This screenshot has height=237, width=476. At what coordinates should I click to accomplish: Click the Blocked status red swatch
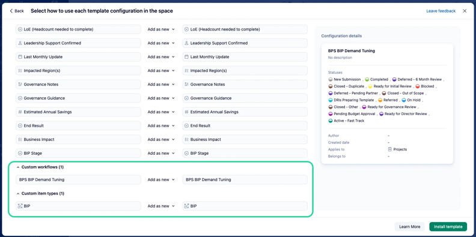[x=418, y=86]
